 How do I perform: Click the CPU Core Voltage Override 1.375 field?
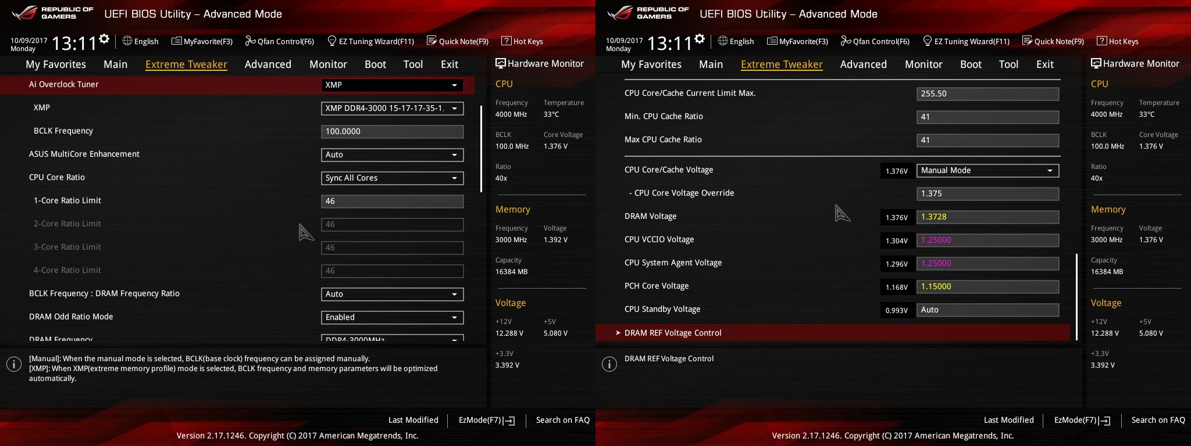[987, 193]
